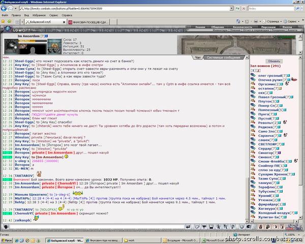This screenshot has height=244, width=305.
Task: Click player олег грозный in list
Action: coord(270,76)
